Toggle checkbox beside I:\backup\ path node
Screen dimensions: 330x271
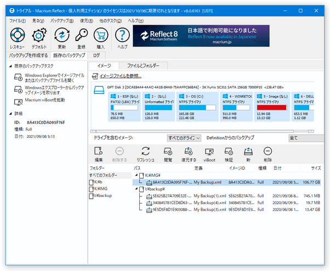(x=142, y=189)
